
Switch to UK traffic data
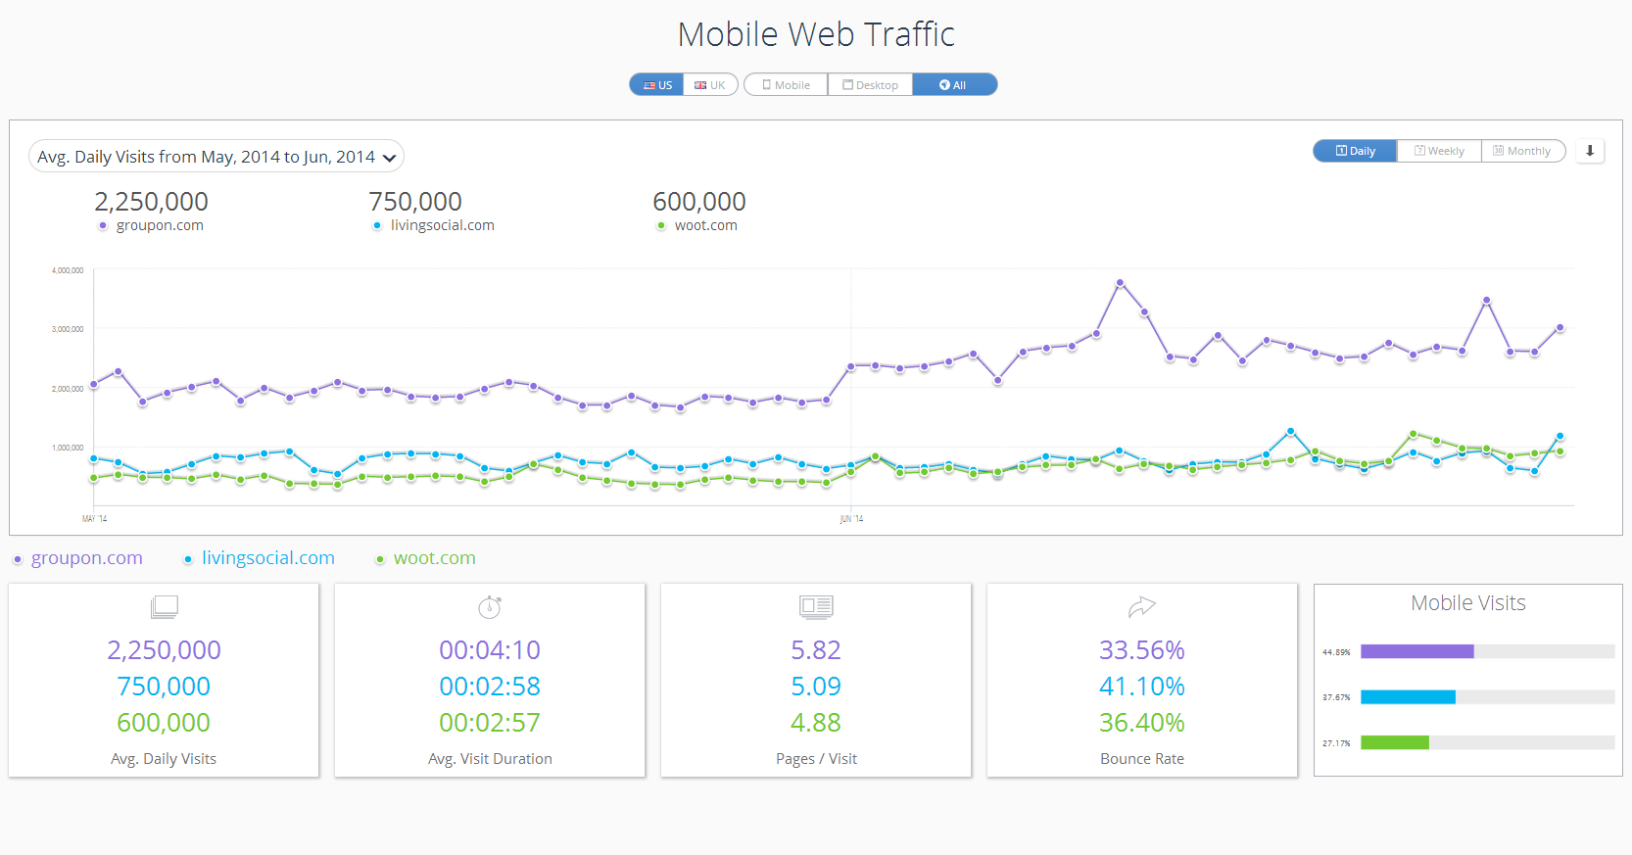(710, 85)
